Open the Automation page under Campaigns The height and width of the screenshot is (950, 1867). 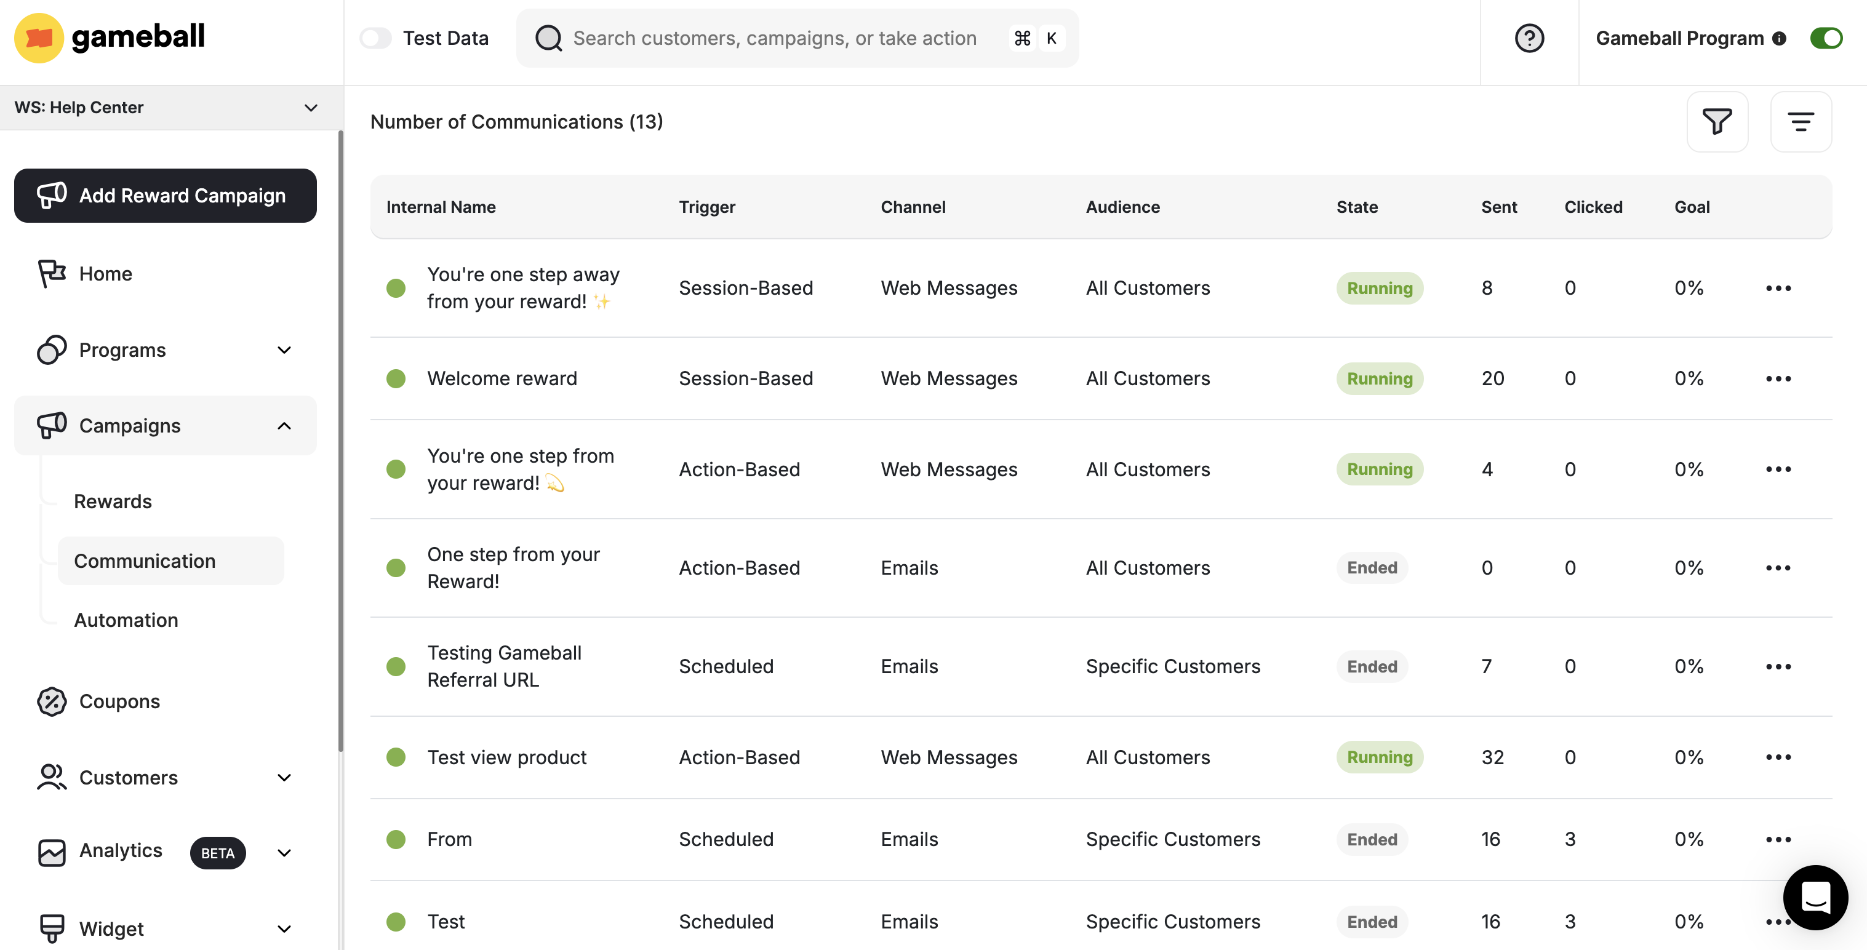click(x=126, y=620)
